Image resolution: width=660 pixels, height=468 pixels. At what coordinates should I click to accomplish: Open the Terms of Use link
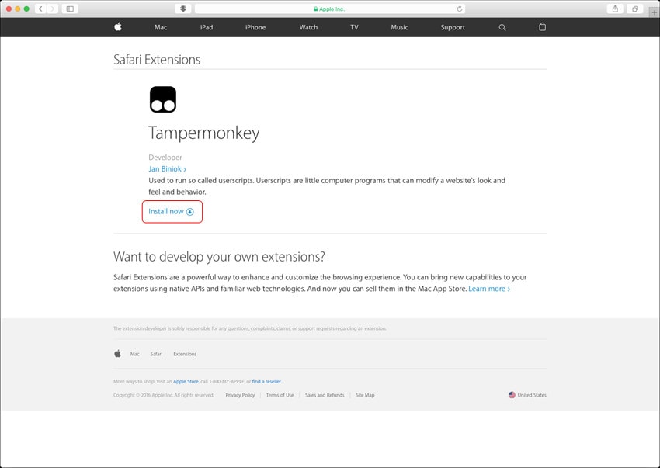280,395
